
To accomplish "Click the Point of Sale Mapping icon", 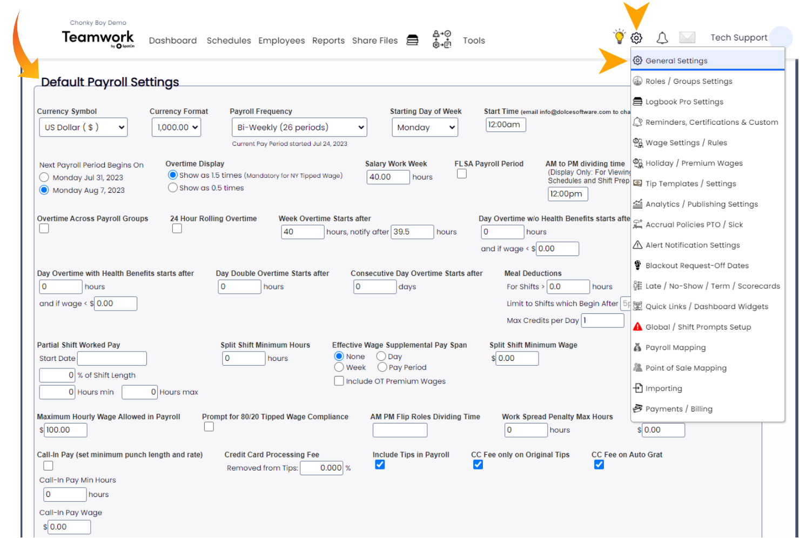I will point(637,368).
